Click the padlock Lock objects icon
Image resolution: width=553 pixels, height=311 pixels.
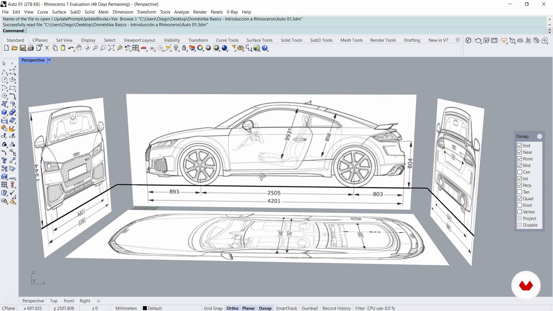(x=184, y=48)
